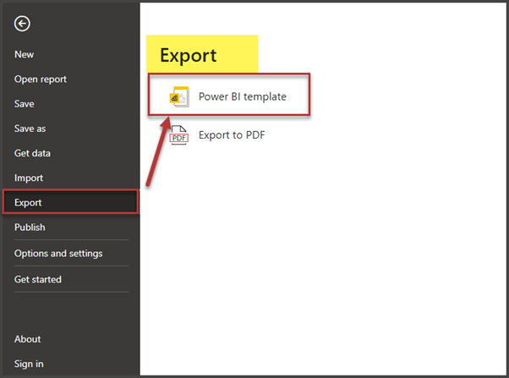Choose the Power BI template label

[x=243, y=96]
